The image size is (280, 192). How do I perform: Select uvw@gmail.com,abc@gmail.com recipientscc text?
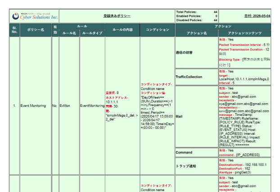pyautogui.click(x=244, y=111)
